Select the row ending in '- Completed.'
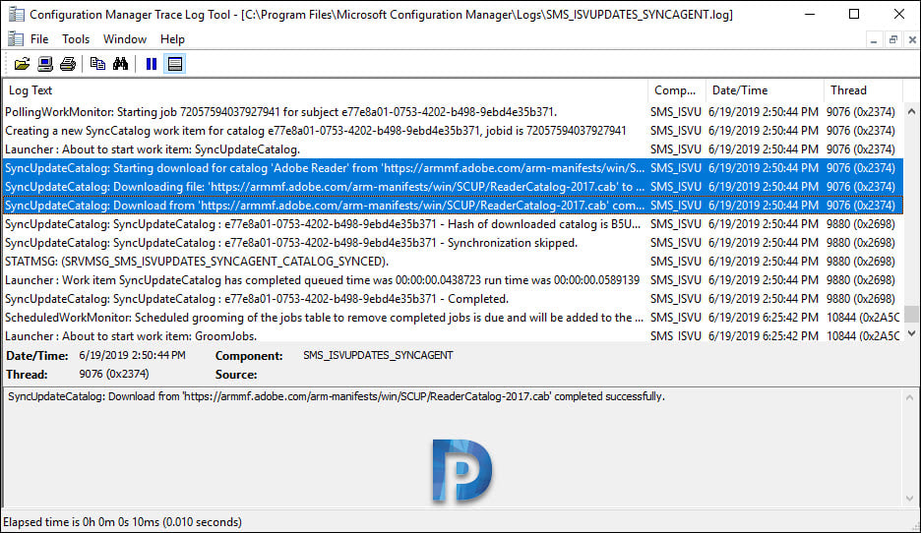The width and height of the screenshot is (921, 533). [453, 299]
